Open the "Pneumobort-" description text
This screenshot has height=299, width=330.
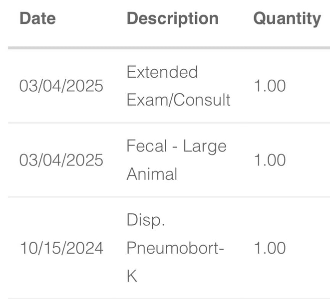175,248
